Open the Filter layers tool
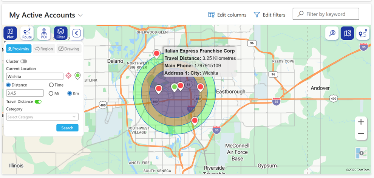Screen dimensions: 374x178 [60, 33]
